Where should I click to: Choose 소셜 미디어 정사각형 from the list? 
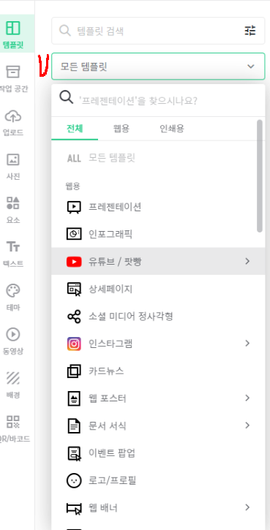(x=158, y=317)
